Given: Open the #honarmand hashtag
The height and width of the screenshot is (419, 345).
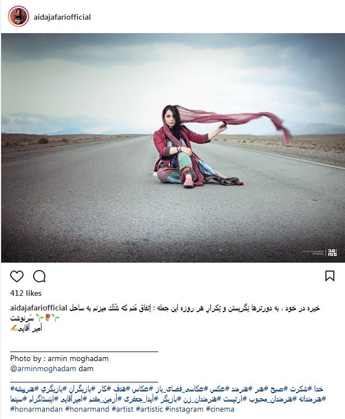Looking at the screenshot, I should (x=87, y=409).
